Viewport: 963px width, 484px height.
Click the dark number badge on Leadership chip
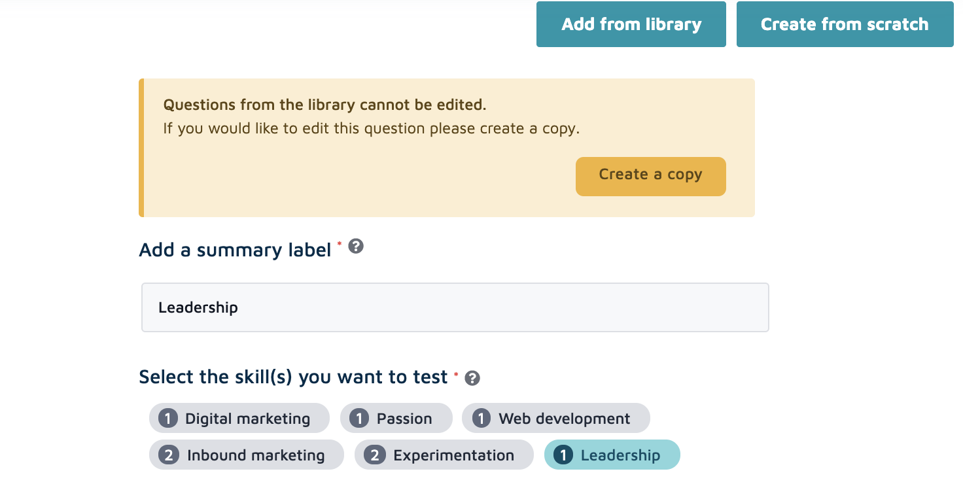point(563,455)
